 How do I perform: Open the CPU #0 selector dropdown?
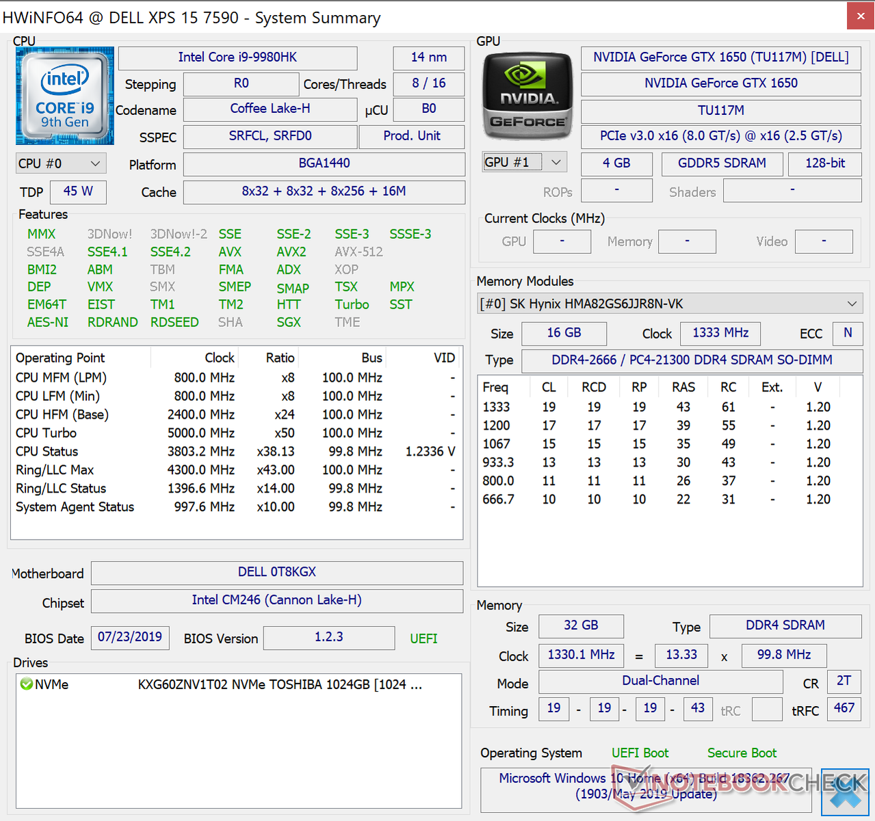[60, 164]
